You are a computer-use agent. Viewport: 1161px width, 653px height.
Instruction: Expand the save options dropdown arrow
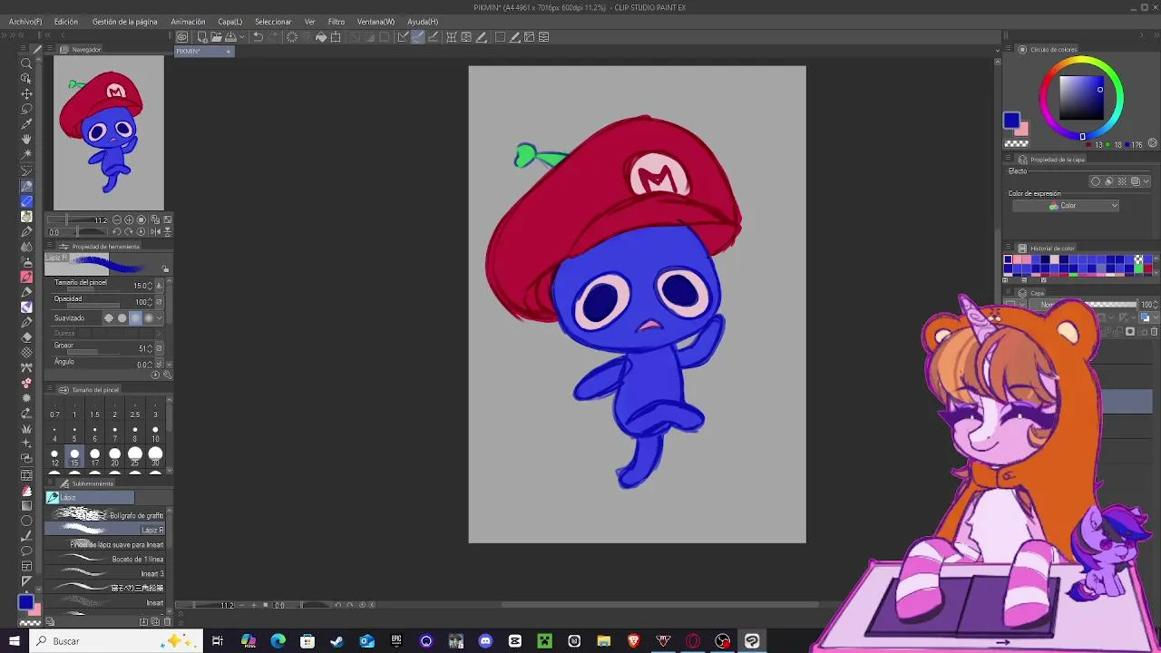tap(240, 37)
